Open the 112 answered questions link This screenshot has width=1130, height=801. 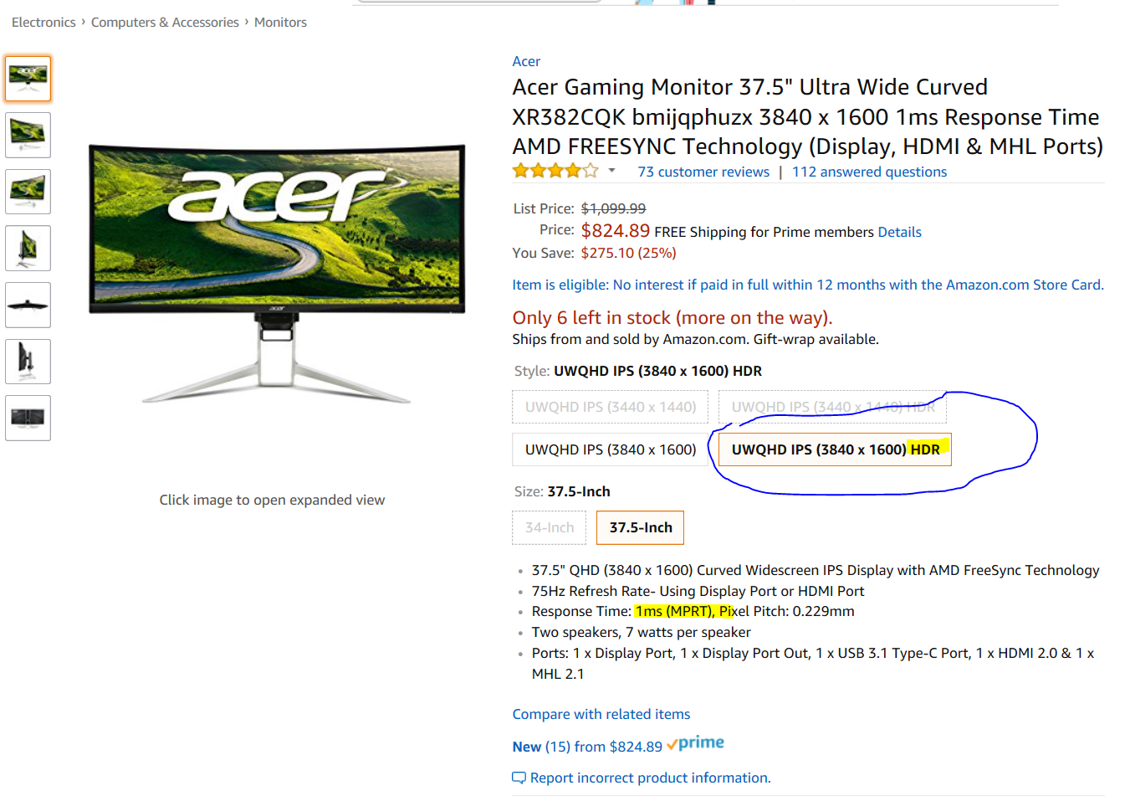[870, 172]
